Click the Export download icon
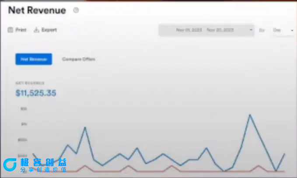This screenshot has width=297, height=178. [x=36, y=30]
